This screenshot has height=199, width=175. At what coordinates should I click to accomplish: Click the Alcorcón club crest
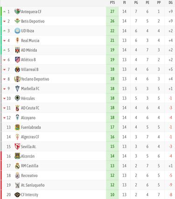coord(17,156)
